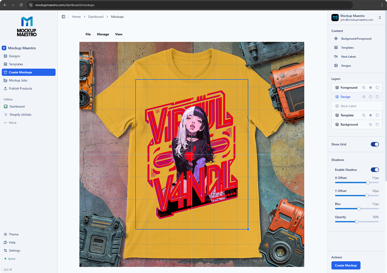Go to Home breadcrumb

click(76, 17)
